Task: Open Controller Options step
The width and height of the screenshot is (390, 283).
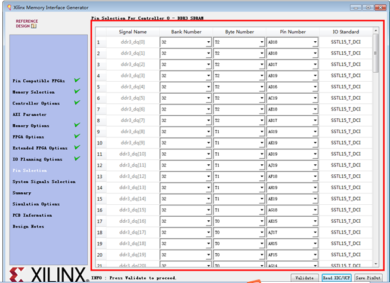Action: (36, 103)
